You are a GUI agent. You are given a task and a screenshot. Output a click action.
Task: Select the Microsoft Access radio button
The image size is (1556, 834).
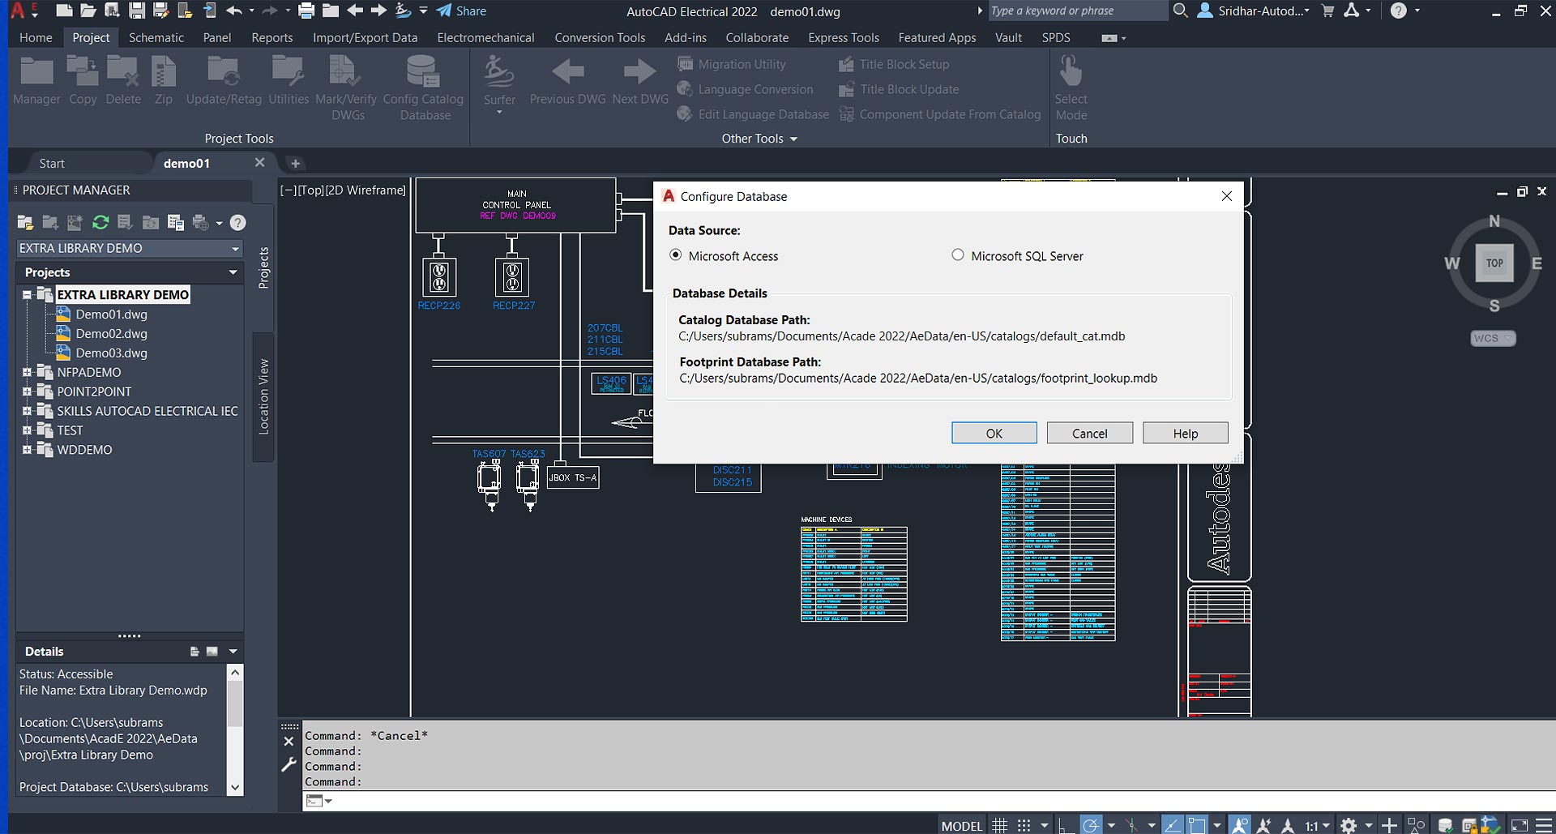coord(676,255)
